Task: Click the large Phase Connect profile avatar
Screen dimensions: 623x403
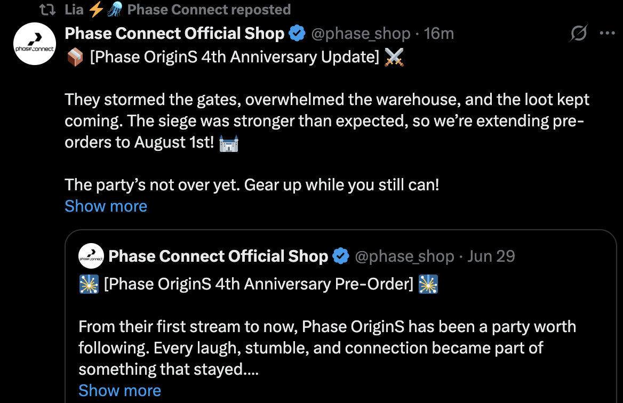Action: tap(35, 44)
